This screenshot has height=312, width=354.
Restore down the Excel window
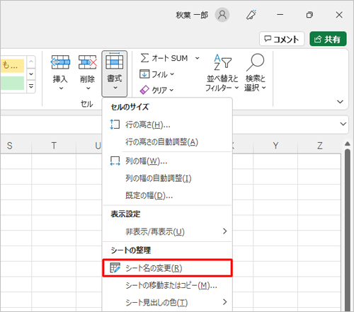click(x=309, y=15)
